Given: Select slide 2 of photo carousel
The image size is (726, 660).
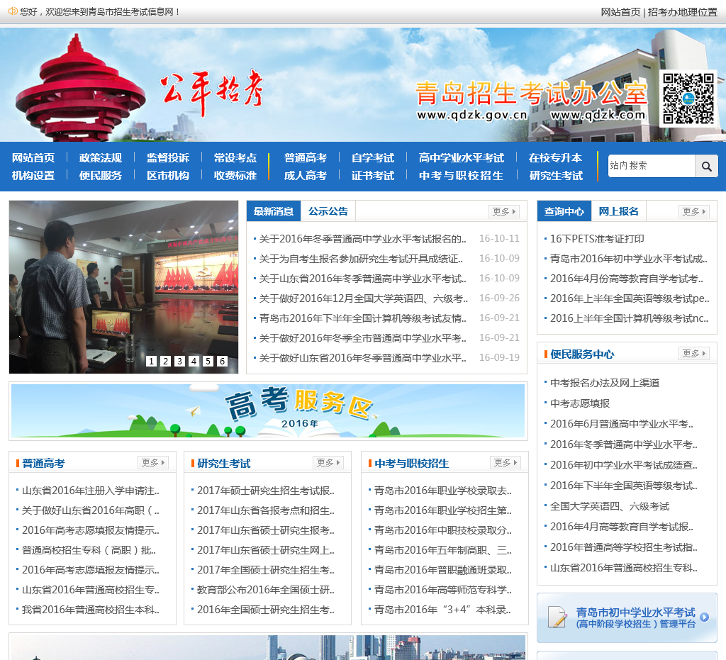Looking at the screenshot, I should click(165, 361).
